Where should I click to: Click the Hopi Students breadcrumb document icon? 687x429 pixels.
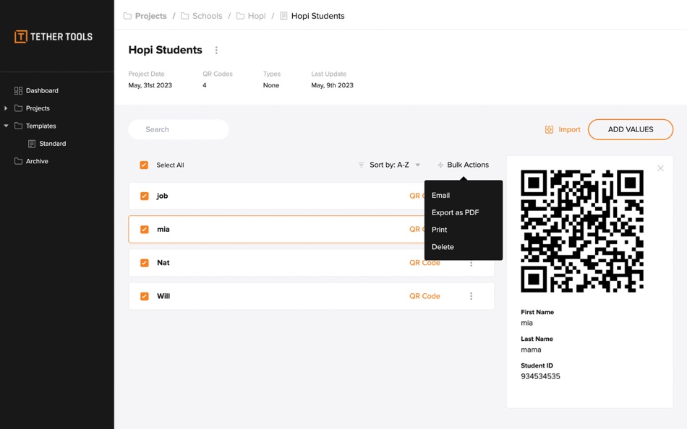coord(283,16)
